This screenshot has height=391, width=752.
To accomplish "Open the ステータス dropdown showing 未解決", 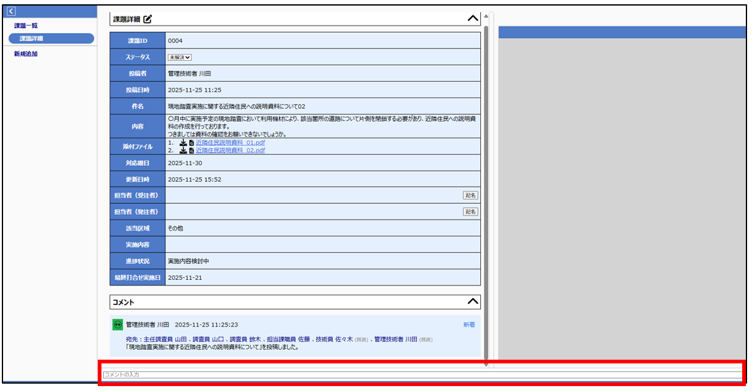I will 180,57.
